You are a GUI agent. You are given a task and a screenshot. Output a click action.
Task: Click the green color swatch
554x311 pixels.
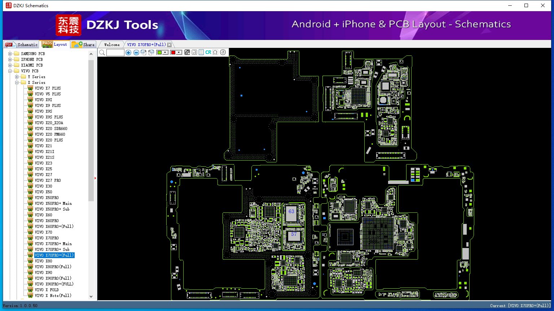pos(160,53)
